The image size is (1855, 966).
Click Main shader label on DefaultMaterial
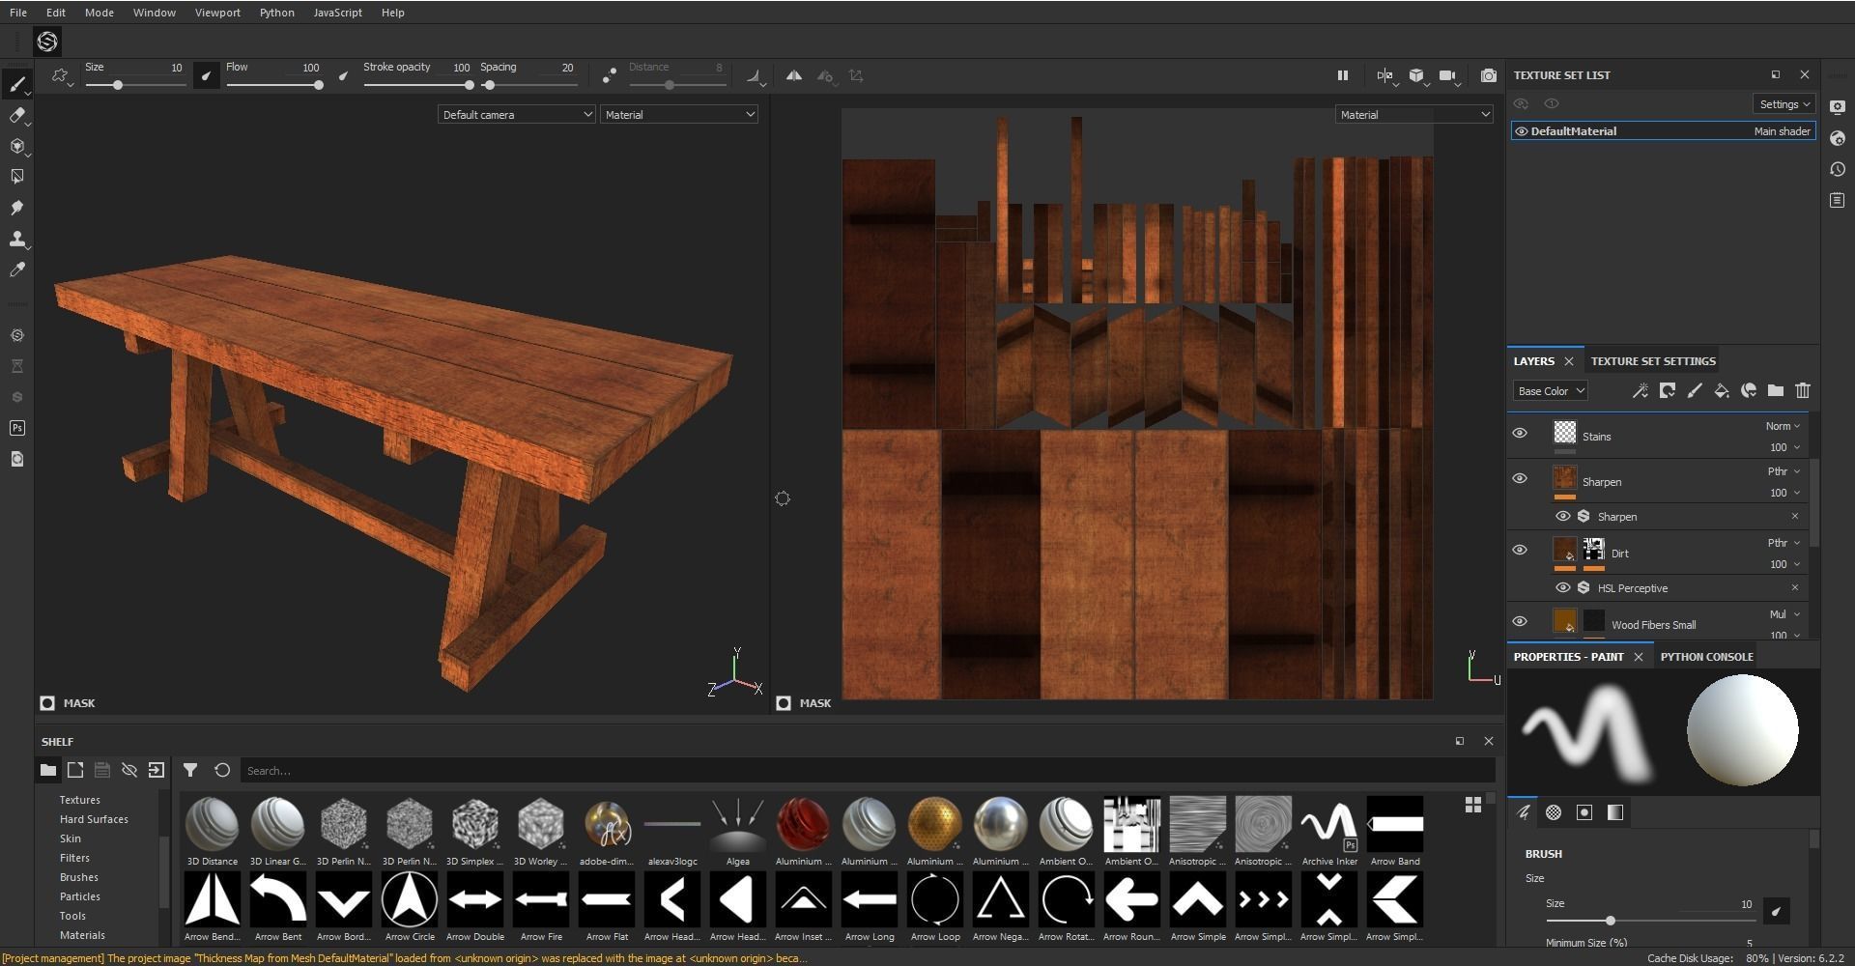click(1782, 131)
